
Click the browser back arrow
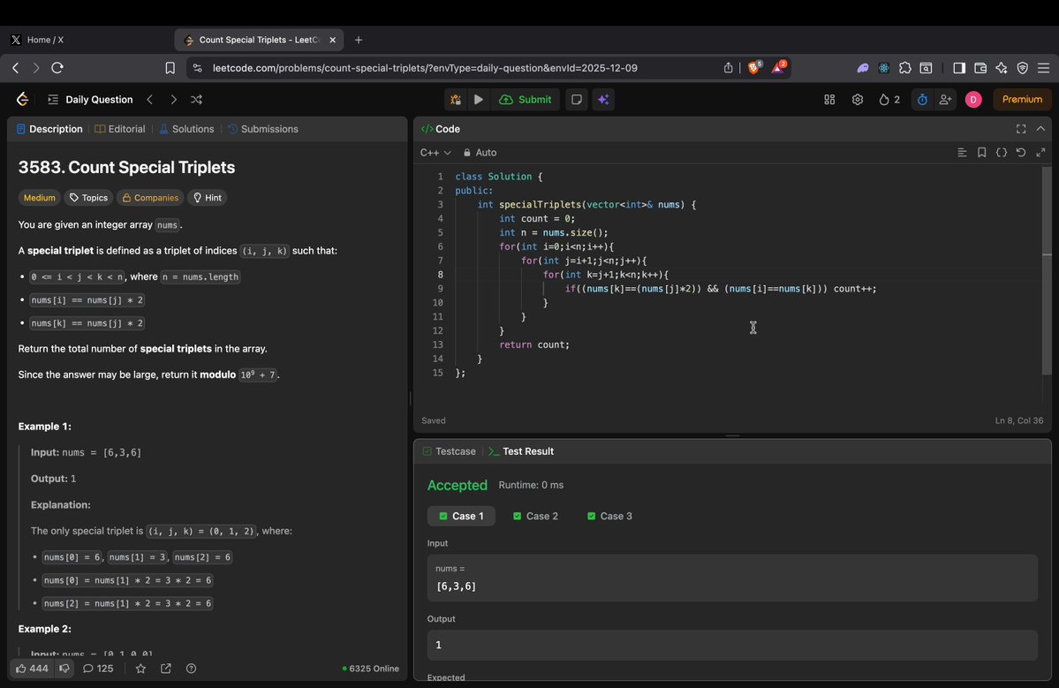pyautogui.click(x=16, y=67)
